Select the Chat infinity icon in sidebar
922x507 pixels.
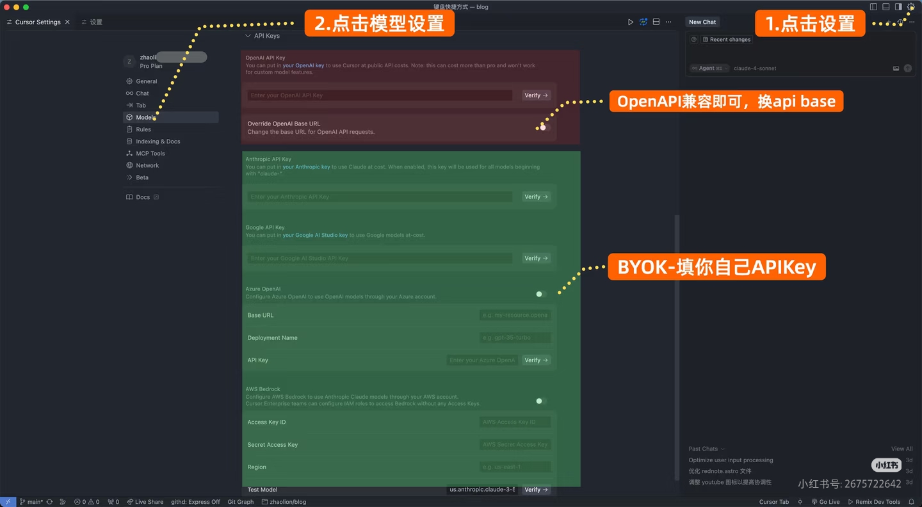click(129, 93)
